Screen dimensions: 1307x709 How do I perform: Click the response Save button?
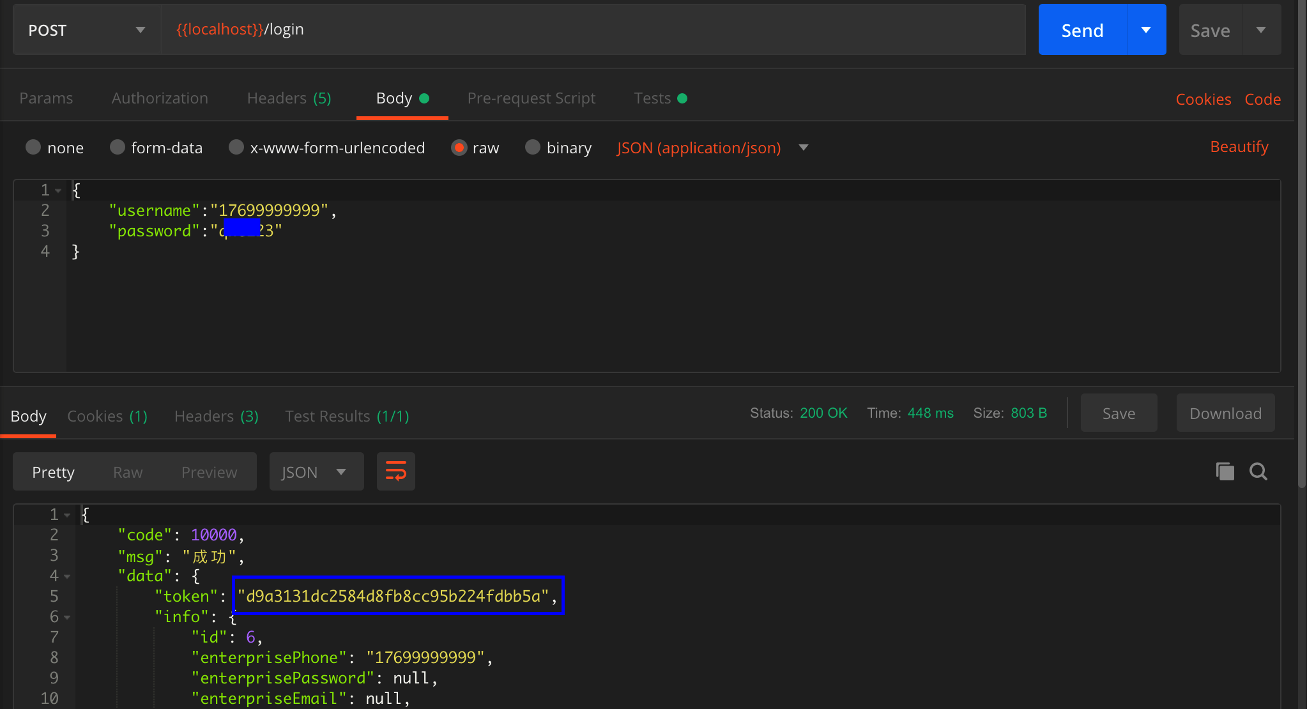tap(1119, 413)
